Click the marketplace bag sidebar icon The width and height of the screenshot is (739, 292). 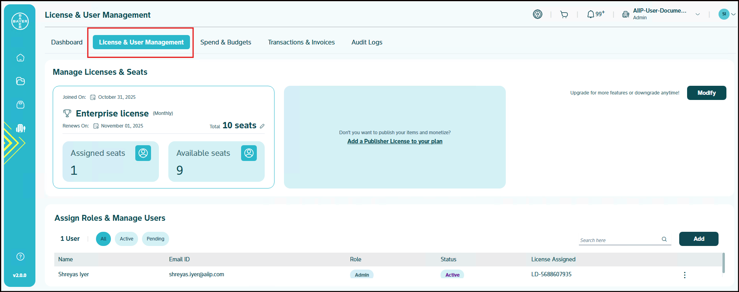click(20, 105)
